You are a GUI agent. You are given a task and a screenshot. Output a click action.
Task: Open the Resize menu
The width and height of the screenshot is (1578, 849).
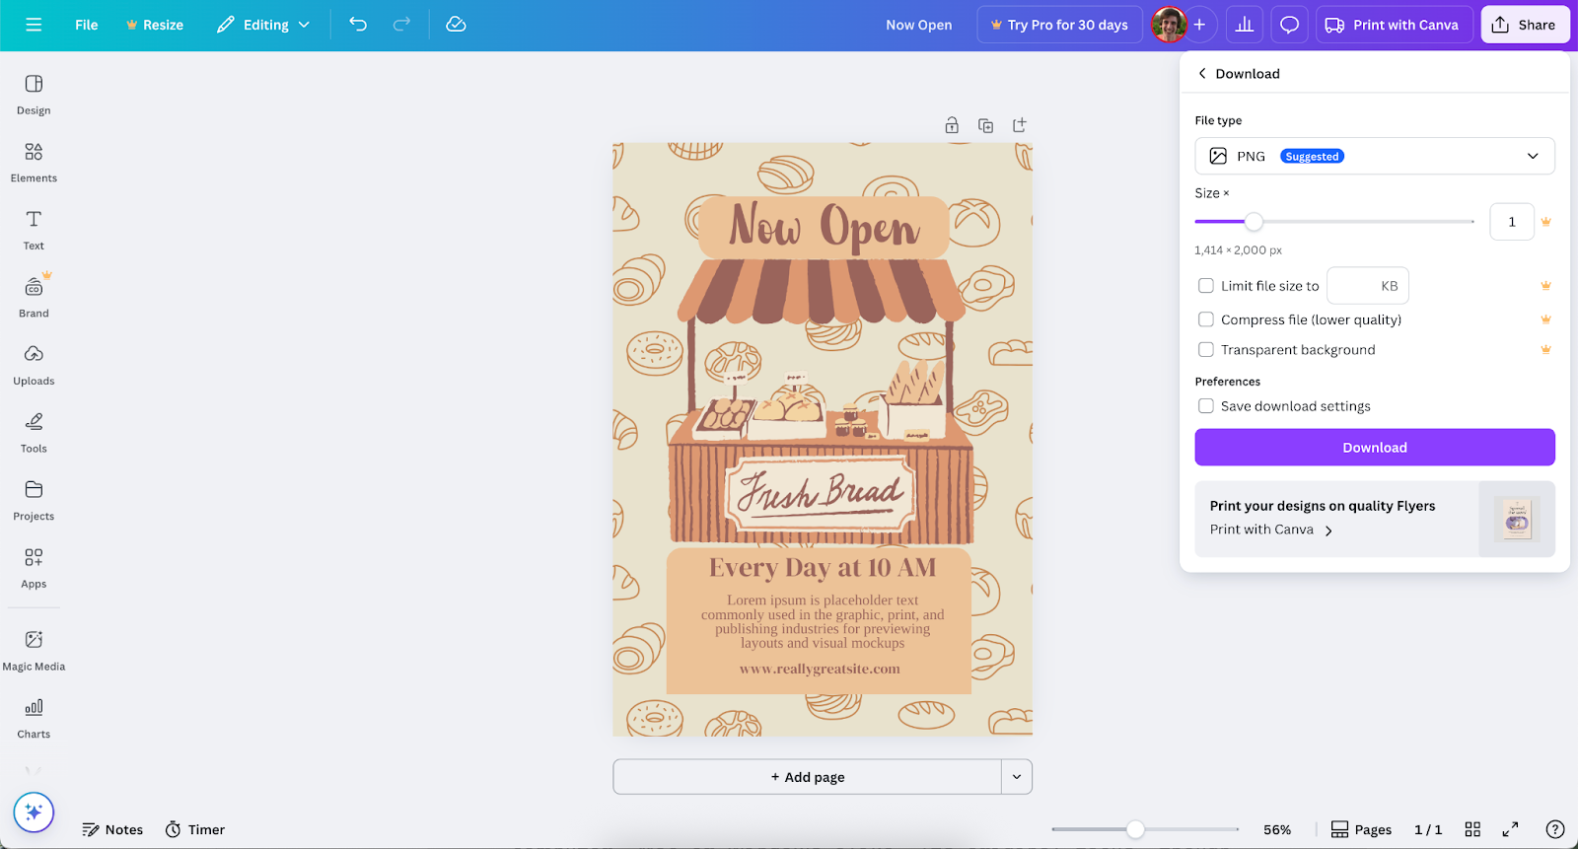(x=155, y=25)
